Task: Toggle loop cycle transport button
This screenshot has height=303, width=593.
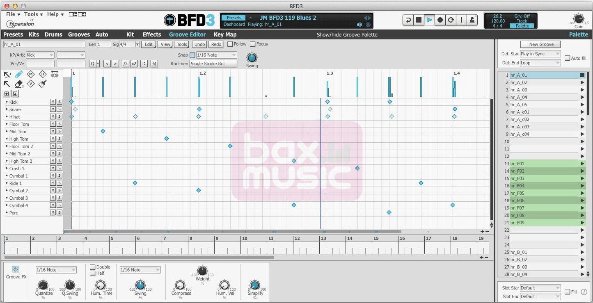Action: [x=451, y=20]
